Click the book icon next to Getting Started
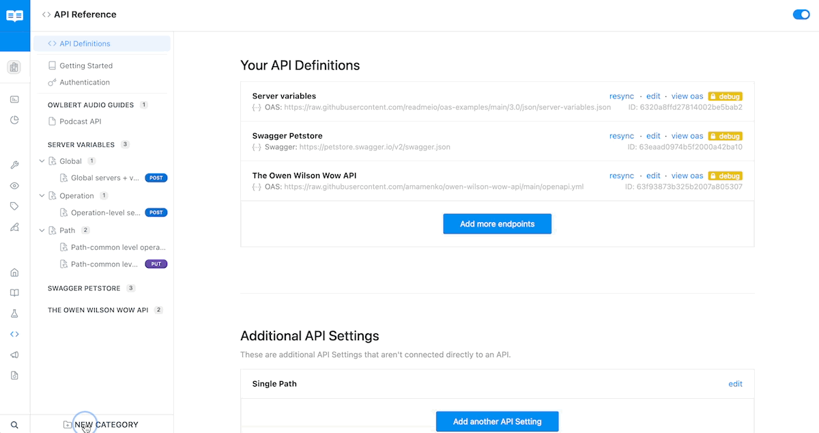 pyautogui.click(x=53, y=66)
